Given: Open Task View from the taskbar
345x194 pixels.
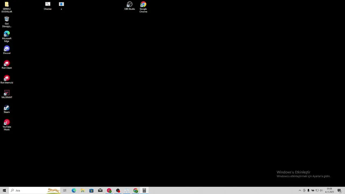Looking at the screenshot, I should (x=65, y=190).
